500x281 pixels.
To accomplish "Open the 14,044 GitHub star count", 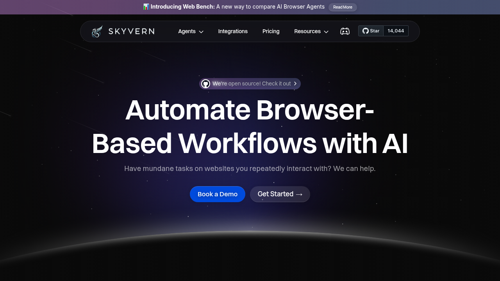I will click(x=396, y=31).
